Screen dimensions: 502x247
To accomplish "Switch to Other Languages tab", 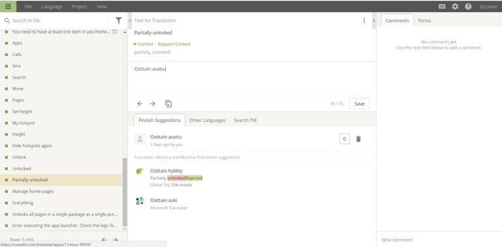I will click(x=207, y=121).
